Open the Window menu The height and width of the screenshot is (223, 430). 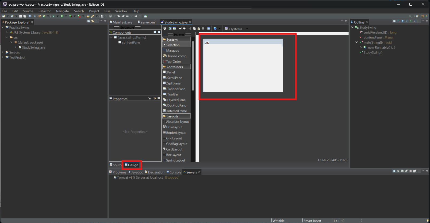tap(121, 11)
